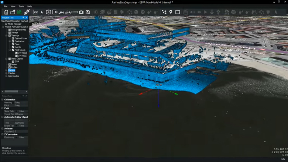Hide the J141N029 point cloud
The image size is (288, 162).
(x=16, y=53)
